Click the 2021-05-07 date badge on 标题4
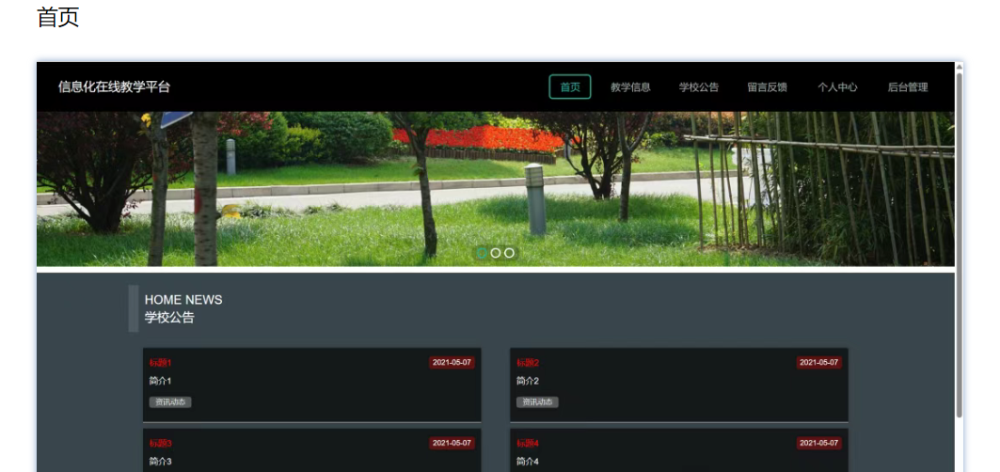The image size is (1000, 472). point(818,443)
